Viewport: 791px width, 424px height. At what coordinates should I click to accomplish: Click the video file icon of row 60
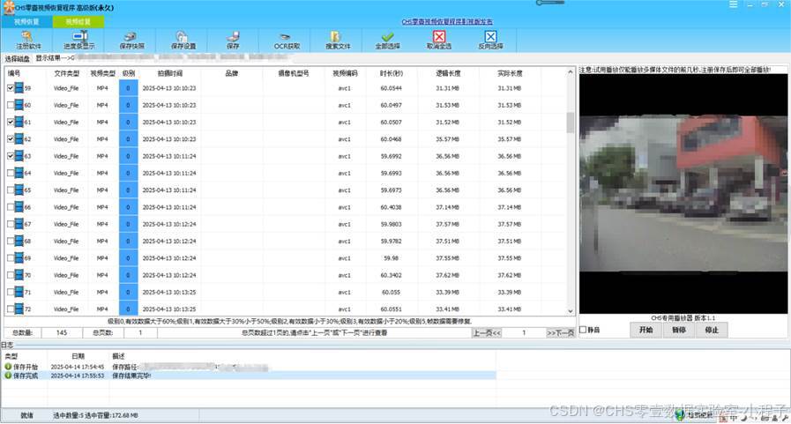point(19,105)
